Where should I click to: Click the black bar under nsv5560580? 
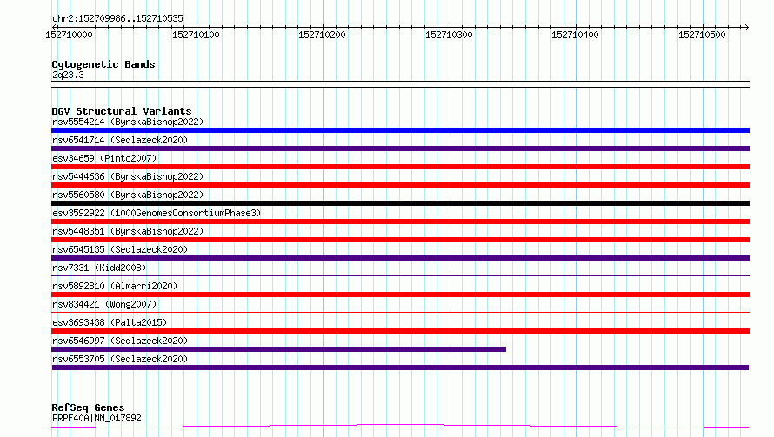click(x=400, y=203)
